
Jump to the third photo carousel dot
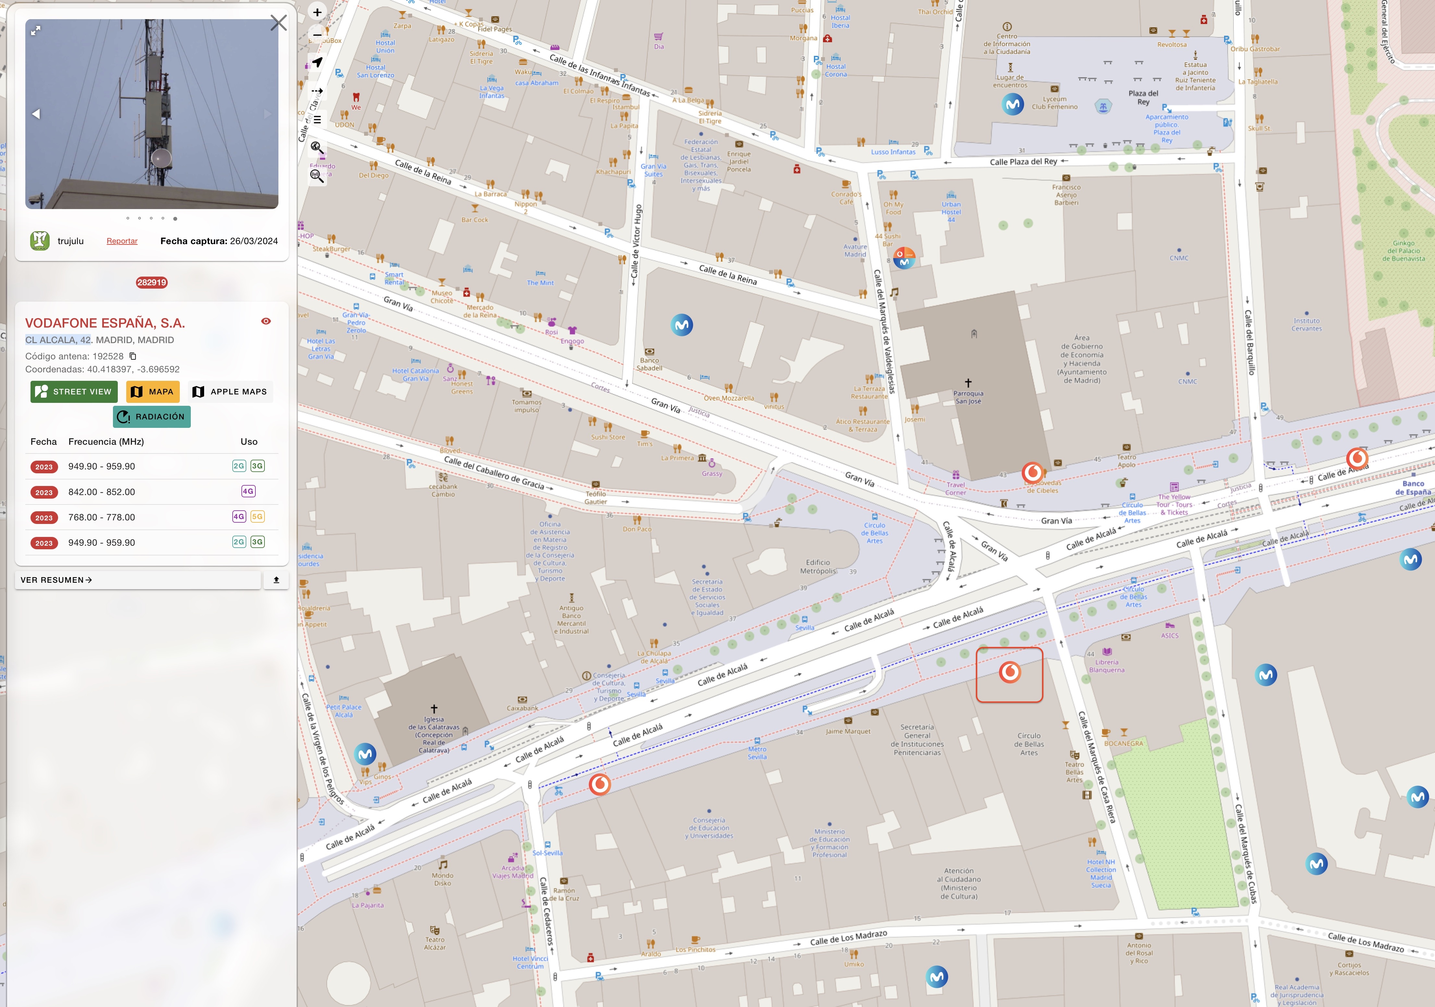coord(151,218)
